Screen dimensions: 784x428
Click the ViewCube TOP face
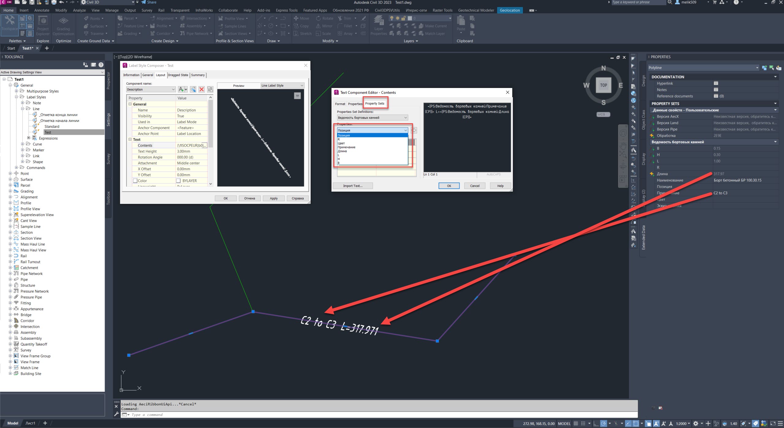point(603,85)
